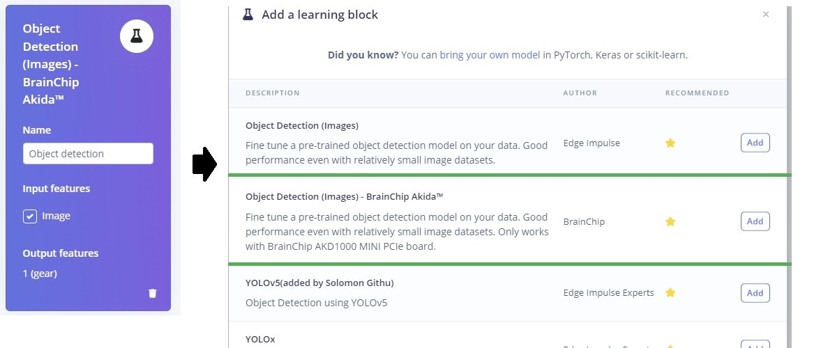Add the Edge Impulse Object Detection (Images) block
Image resolution: width=821 pixels, height=348 pixels.
(x=755, y=143)
